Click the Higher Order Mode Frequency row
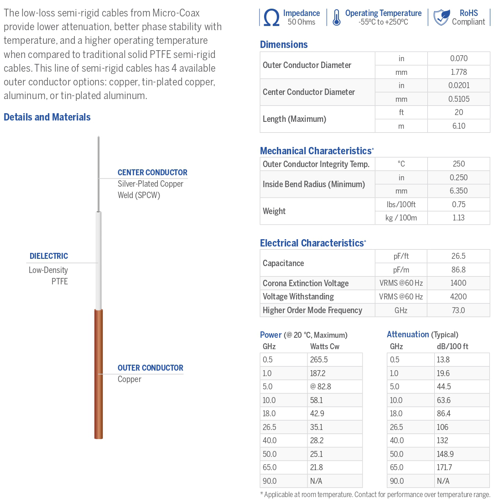The image size is (494, 503). click(x=312, y=310)
